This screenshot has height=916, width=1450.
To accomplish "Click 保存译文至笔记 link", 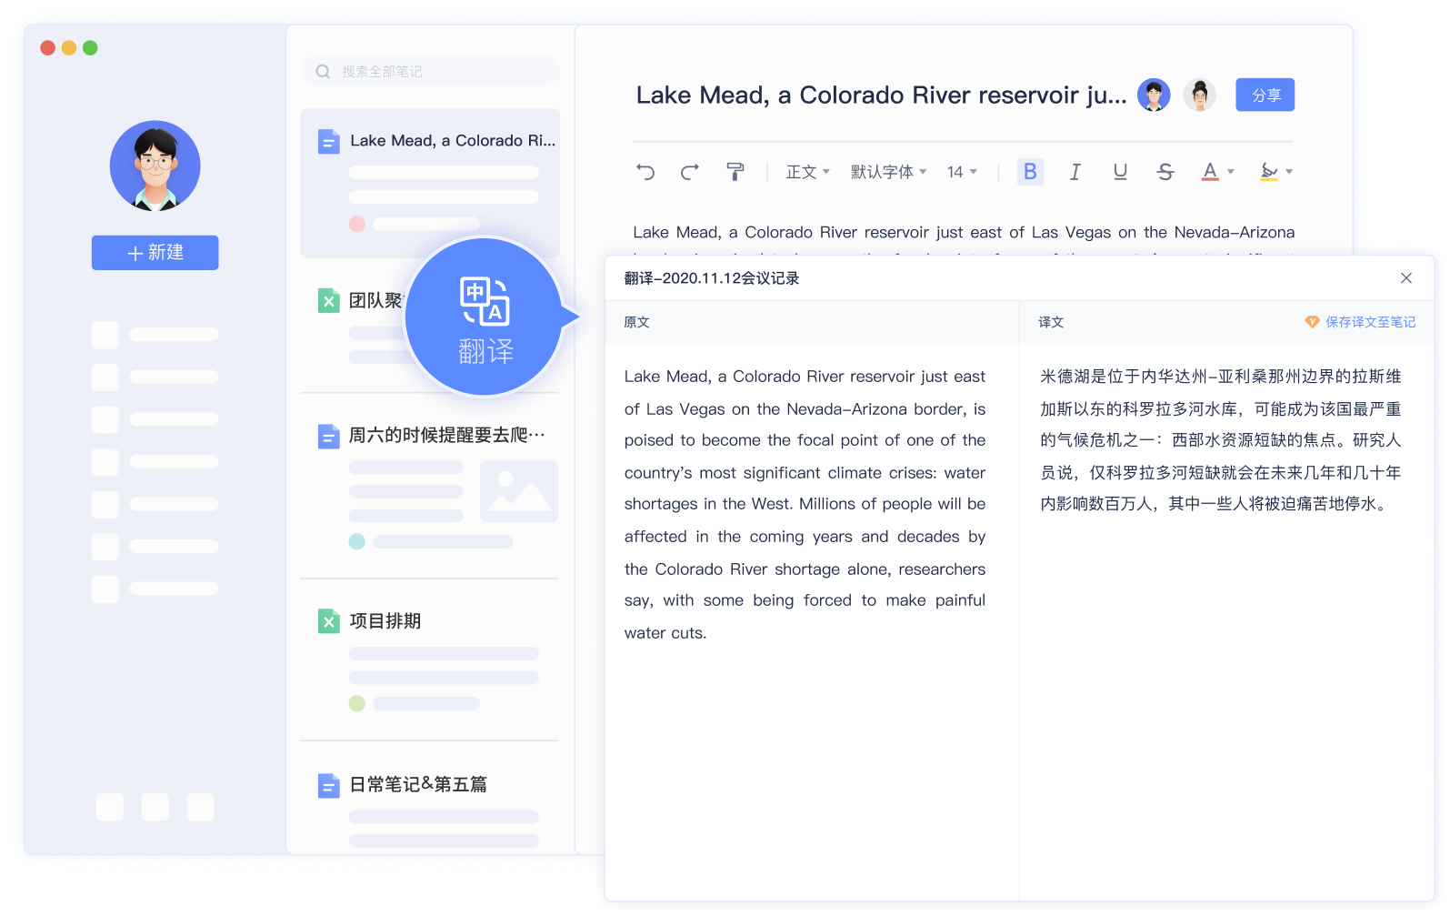I will tap(1370, 322).
